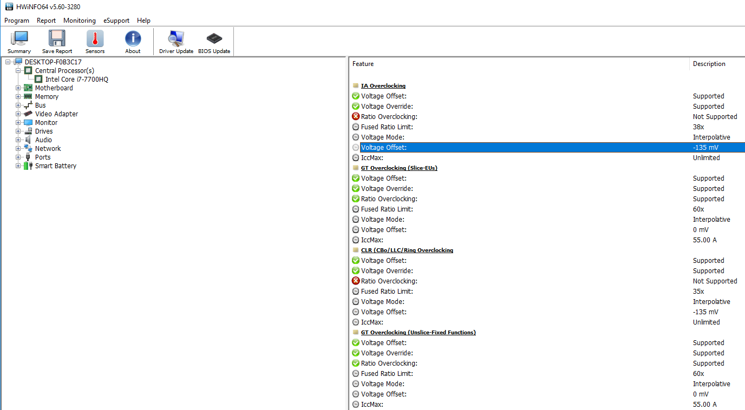Collapse the Central Processor(s) node
Screen dimensions: 745x410
coord(18,70)
